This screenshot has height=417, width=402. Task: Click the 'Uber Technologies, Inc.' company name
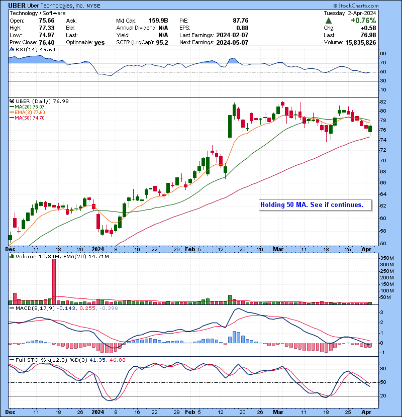click(56, 6)
